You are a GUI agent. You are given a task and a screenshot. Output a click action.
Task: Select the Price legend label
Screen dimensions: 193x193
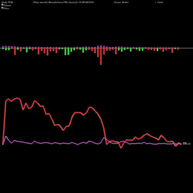tap(6, 8)
